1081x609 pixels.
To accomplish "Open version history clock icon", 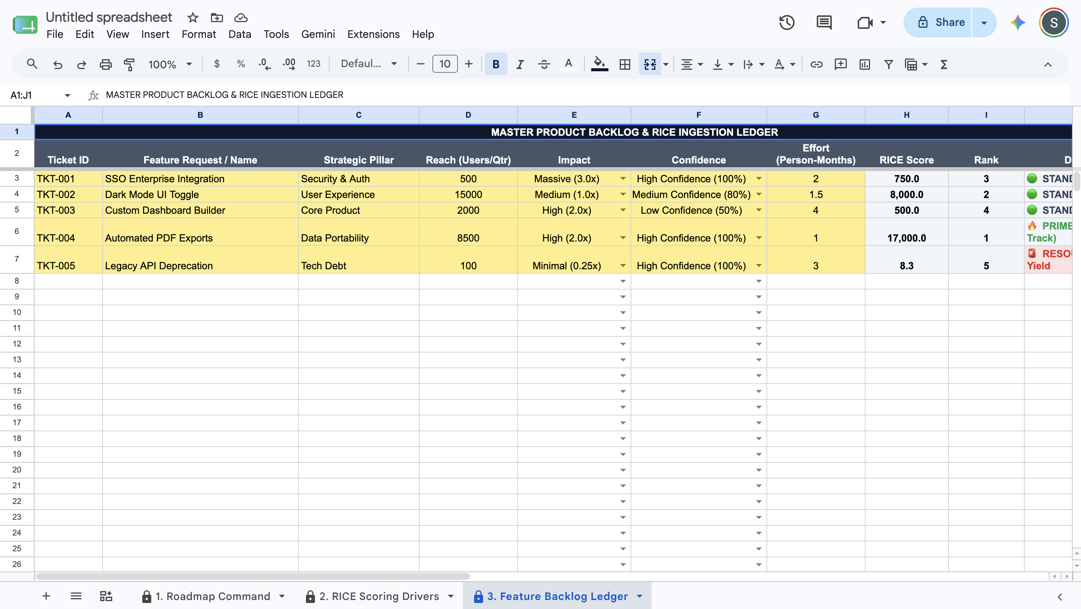I will click(786, 22).
